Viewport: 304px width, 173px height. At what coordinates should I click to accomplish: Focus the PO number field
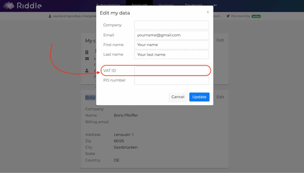pos(171,80)
